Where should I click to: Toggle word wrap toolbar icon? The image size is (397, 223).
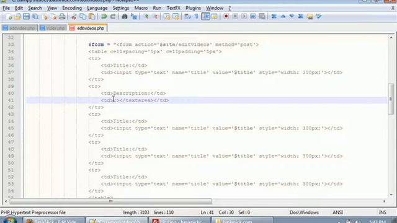pos(187,17)
